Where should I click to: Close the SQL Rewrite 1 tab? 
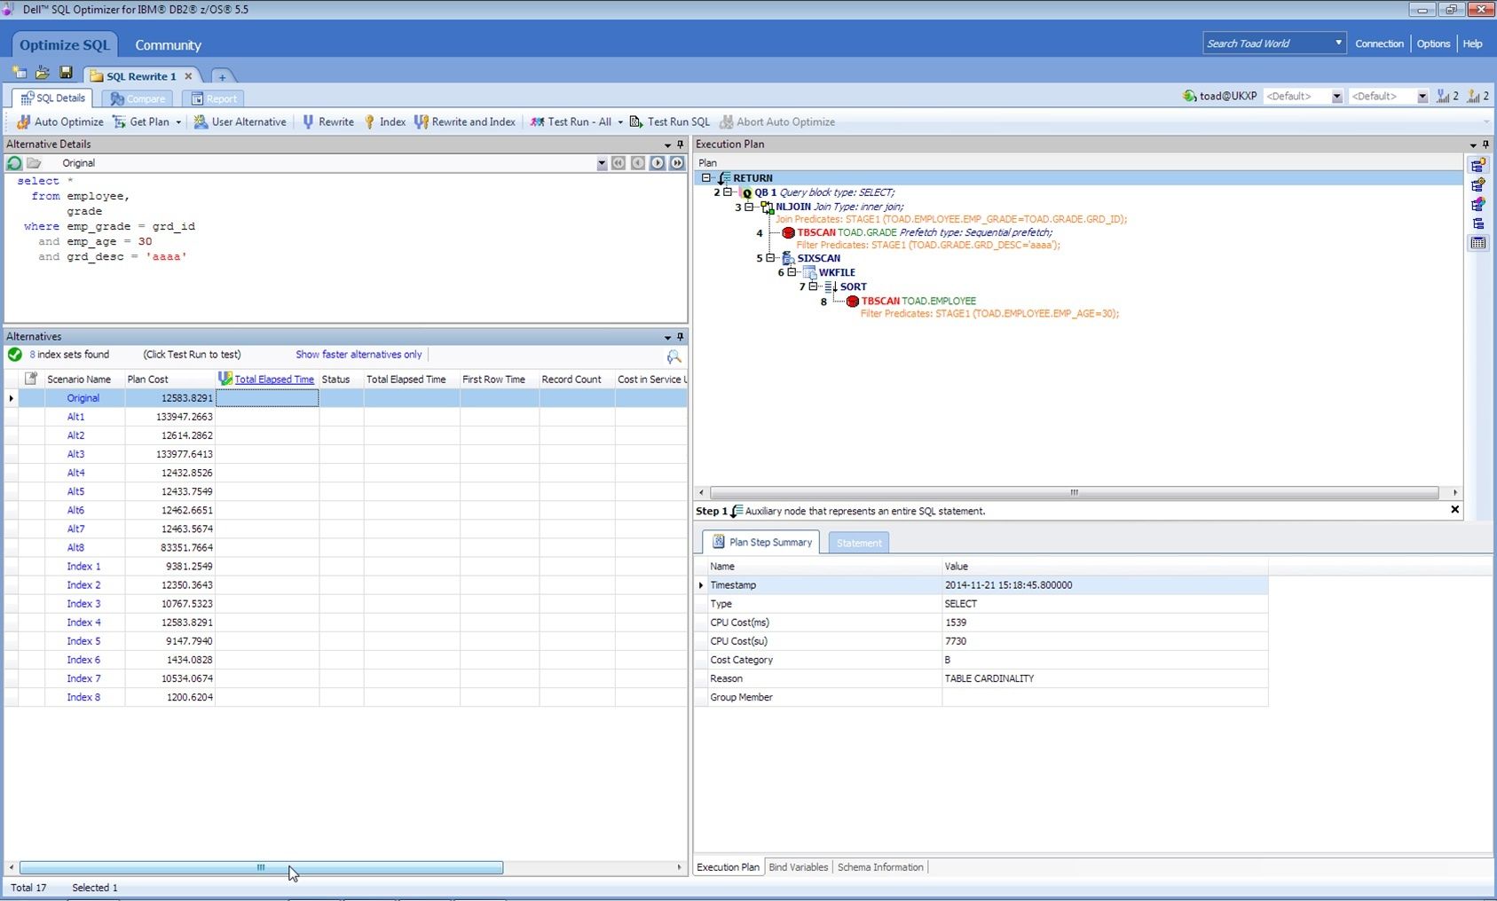point(188,76)
